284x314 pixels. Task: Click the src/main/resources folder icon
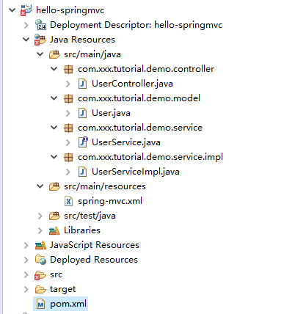(54, 186)
